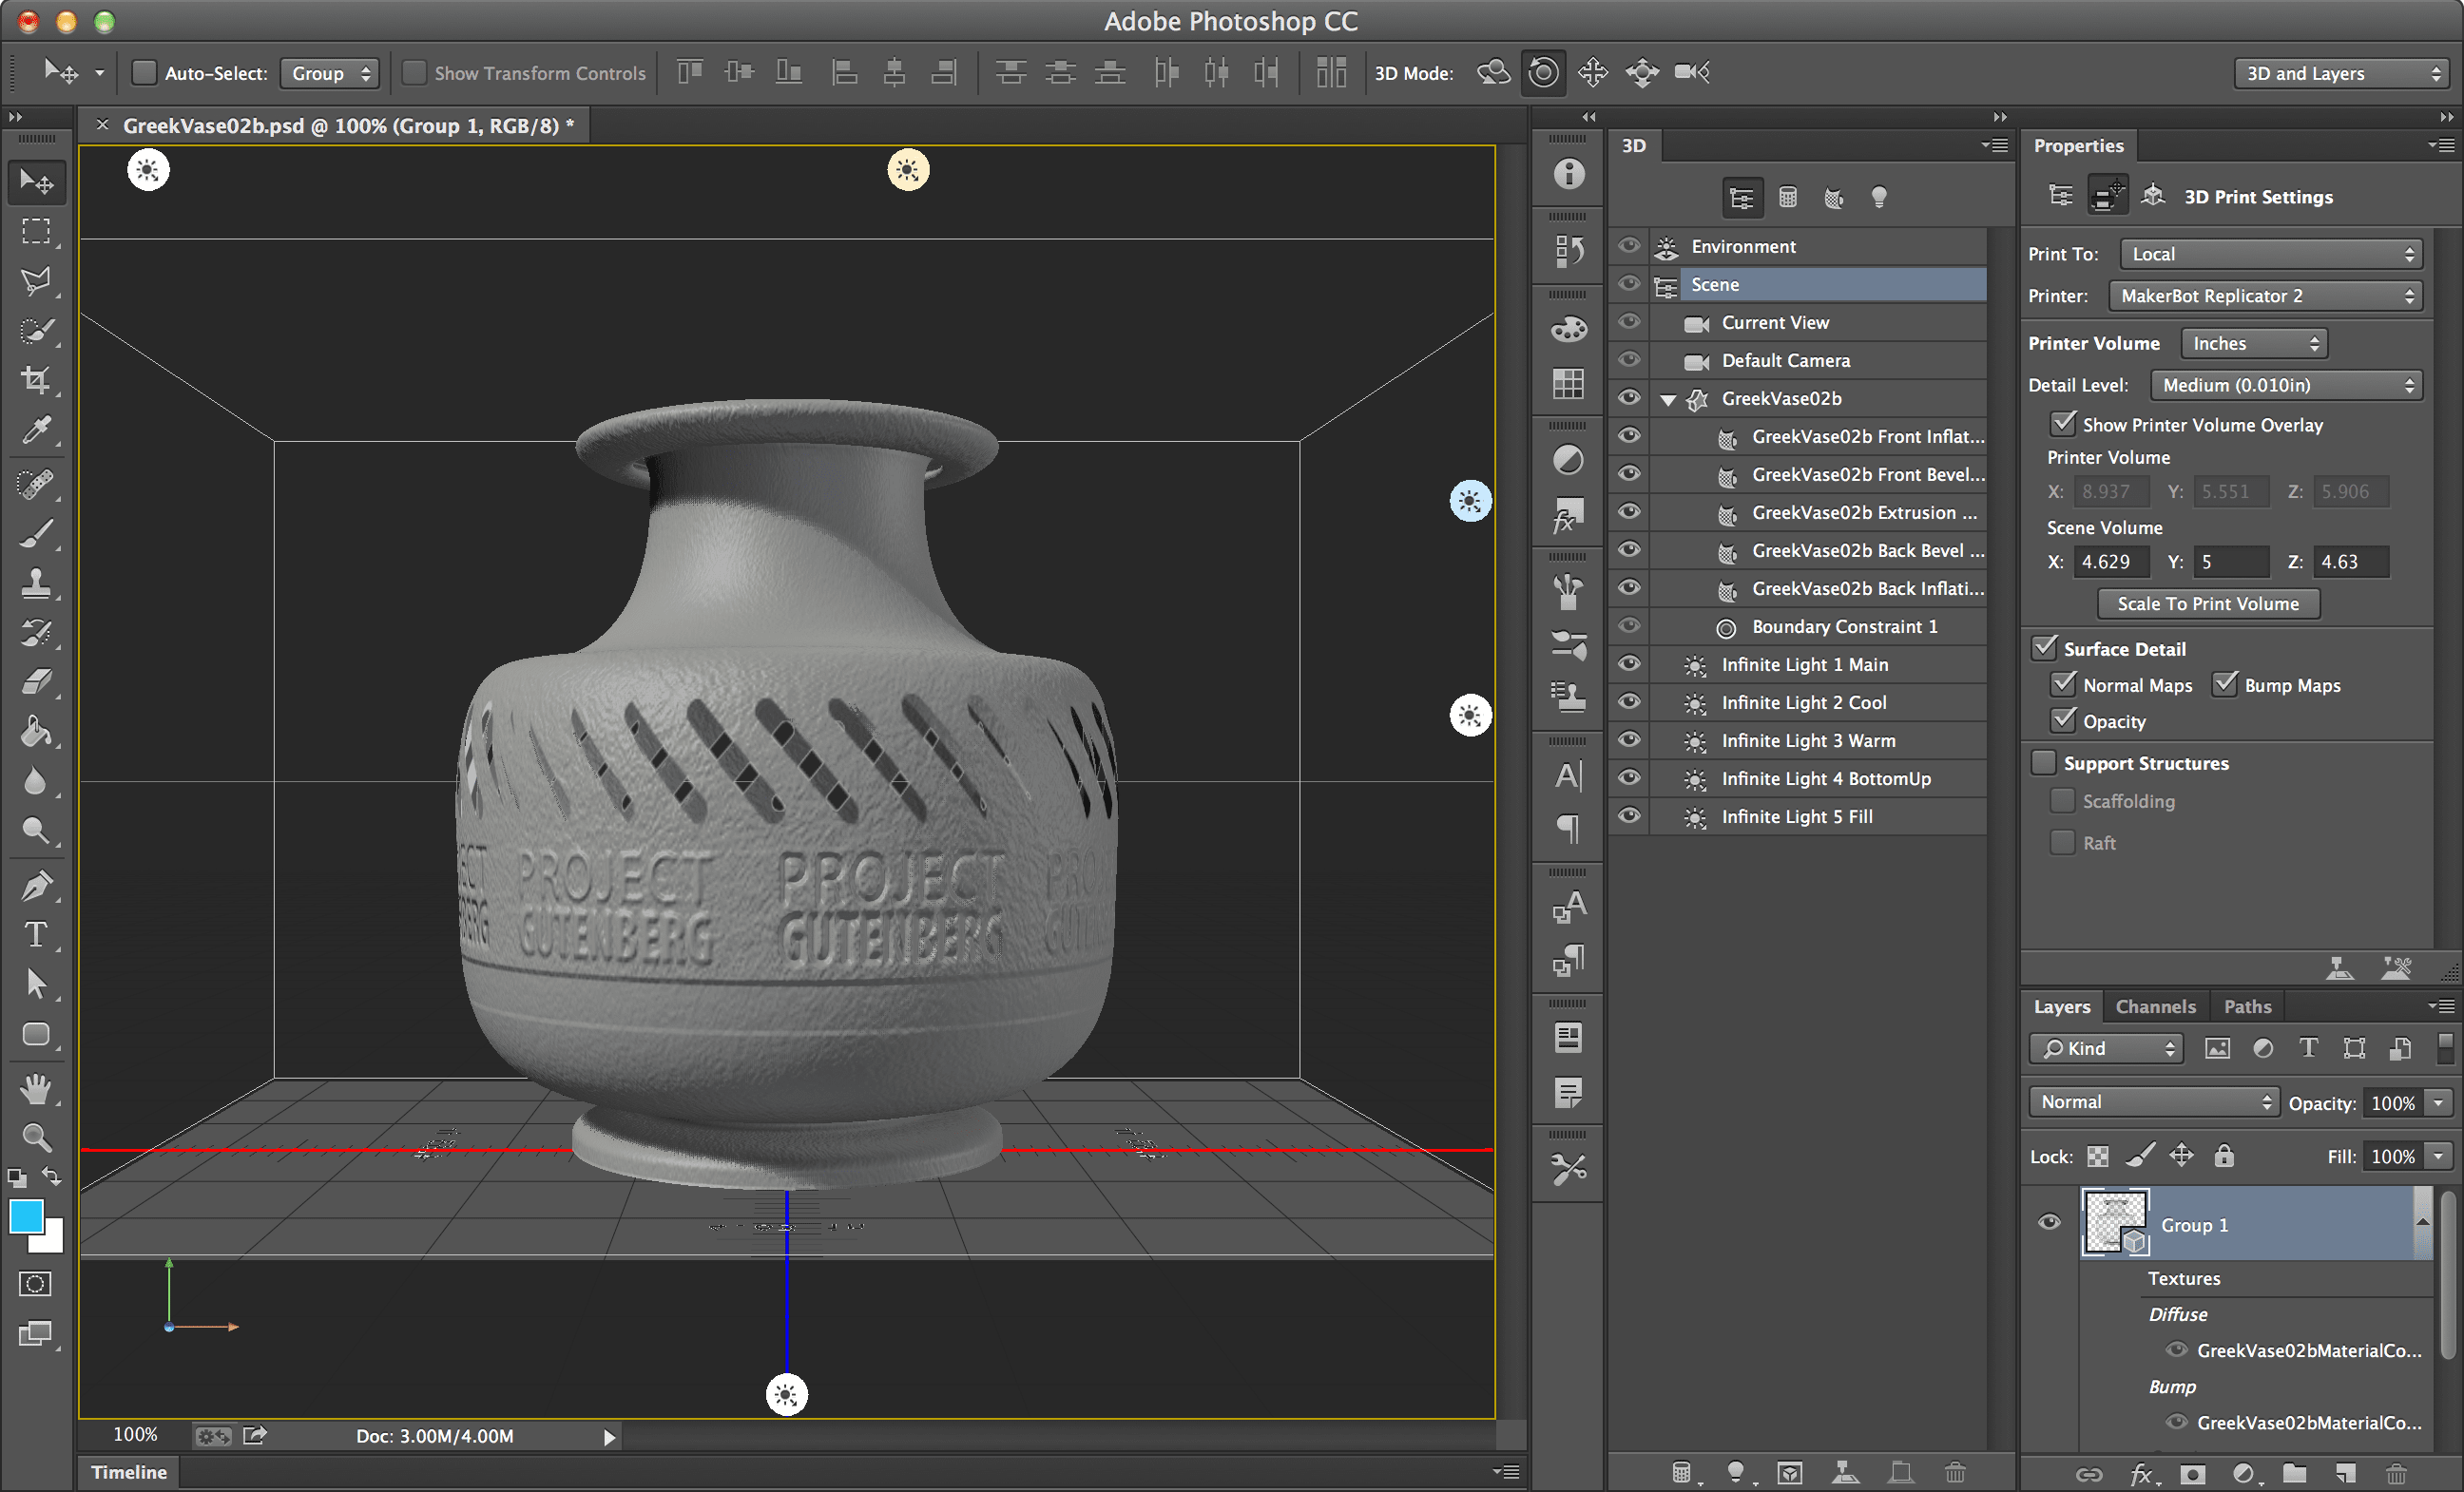Edit the Scene Volume Y value field
Screen dimensions: 2464x1492
(x=2231, y=561)
